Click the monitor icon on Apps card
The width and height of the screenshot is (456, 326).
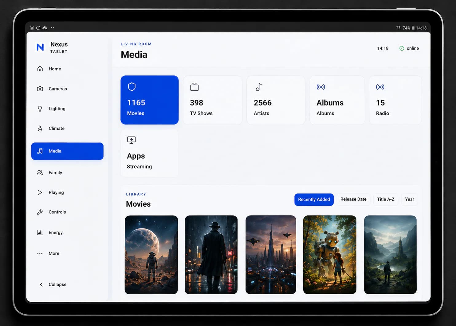point(132,140)
